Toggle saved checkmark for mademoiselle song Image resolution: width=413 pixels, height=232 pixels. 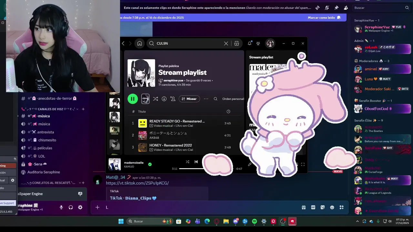click(x=150, y=164)
